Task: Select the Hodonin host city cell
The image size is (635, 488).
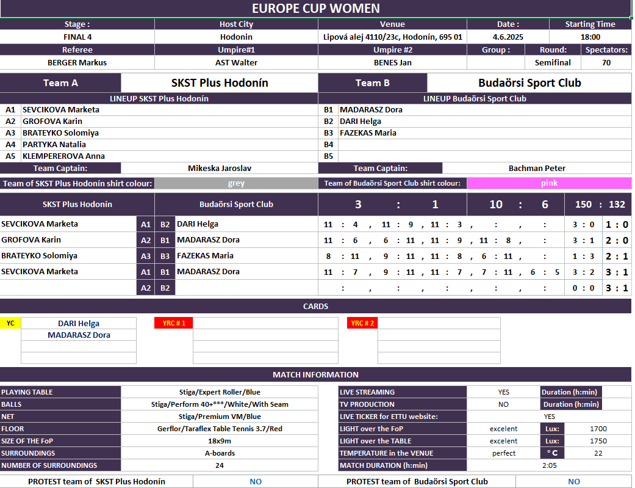Action: pos(236,37)
